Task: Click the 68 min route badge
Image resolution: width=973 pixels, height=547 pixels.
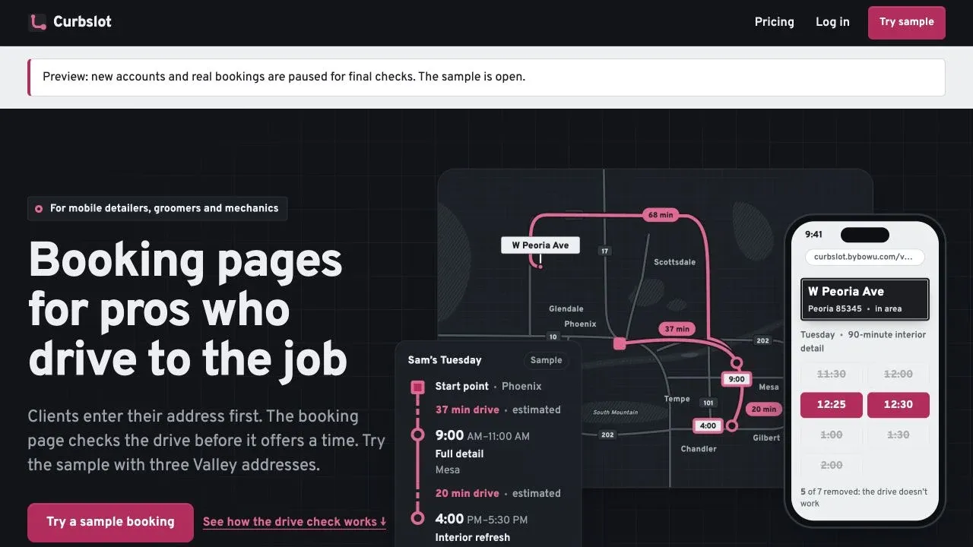Action: 661,215
